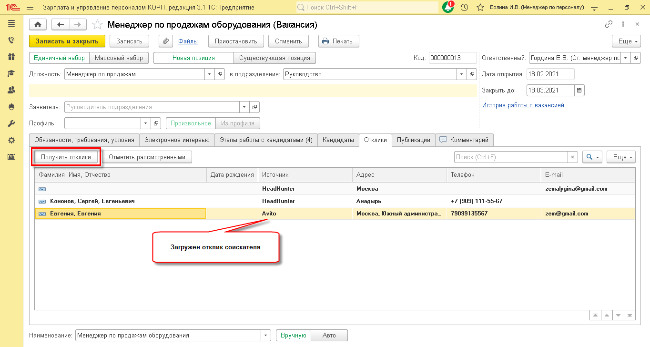The width and height of the screenshot is (650, 347).
Task: Open settings gear in left sidebar
Action: 11,140
